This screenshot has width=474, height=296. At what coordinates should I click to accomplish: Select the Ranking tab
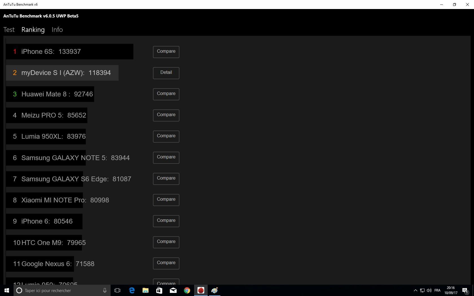(33, 30)
